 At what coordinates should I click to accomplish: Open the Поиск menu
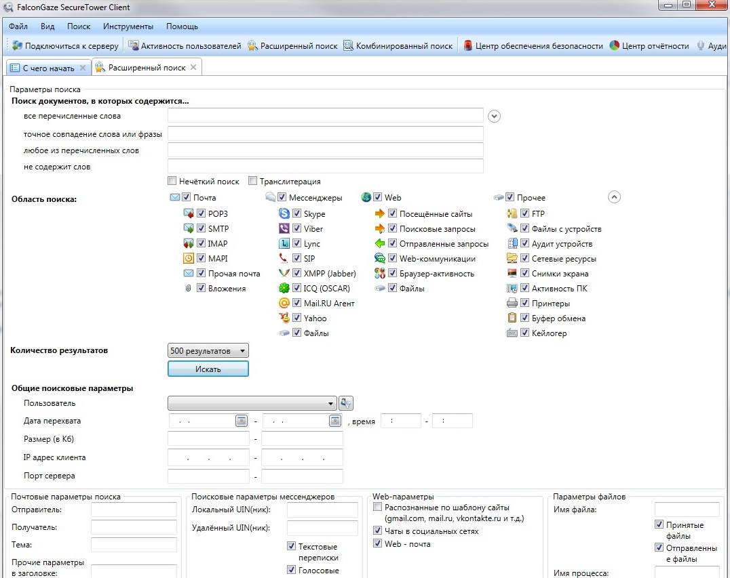79,26
